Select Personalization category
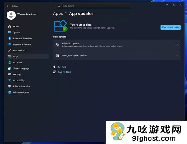Screen dimensions: 187x144 pyautogui.click(x=28, y=50)
